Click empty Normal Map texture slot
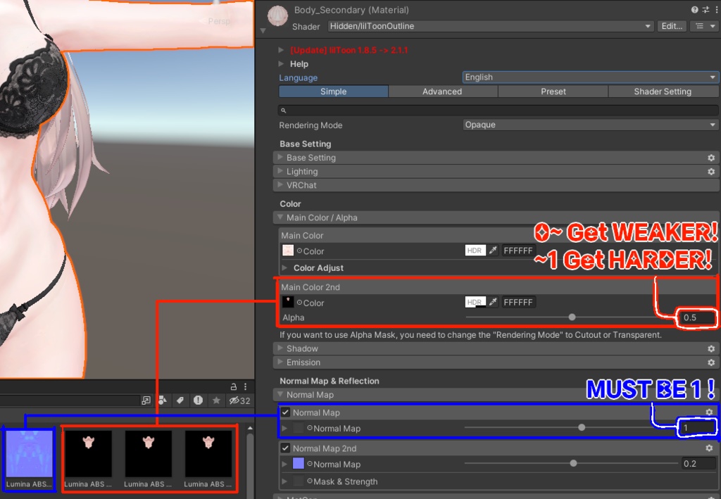This screenshot has width=721, height=499. pos(299,428)
